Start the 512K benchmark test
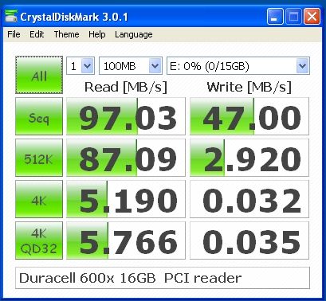326x301 pixels. pos(39,158)
